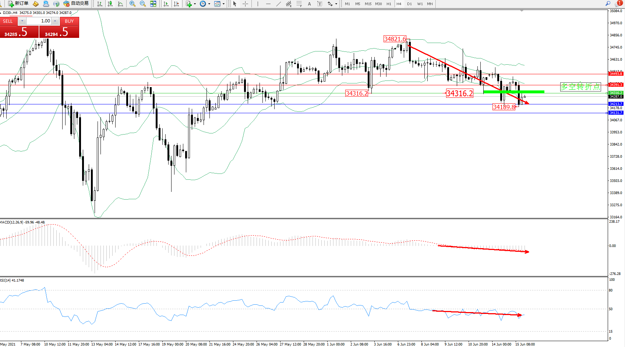
Task: Select the trendline drawing tool
Action: [x=279, y=4]
